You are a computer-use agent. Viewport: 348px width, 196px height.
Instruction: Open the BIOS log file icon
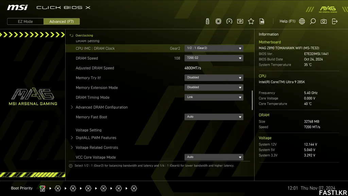(x=262, y=21)
